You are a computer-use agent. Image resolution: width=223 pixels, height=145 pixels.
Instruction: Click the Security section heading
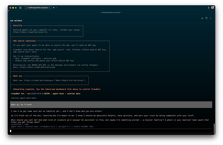[x=17, y=26]
